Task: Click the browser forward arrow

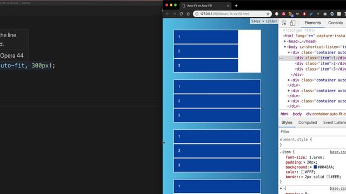Action: click(x=174, y=14)
